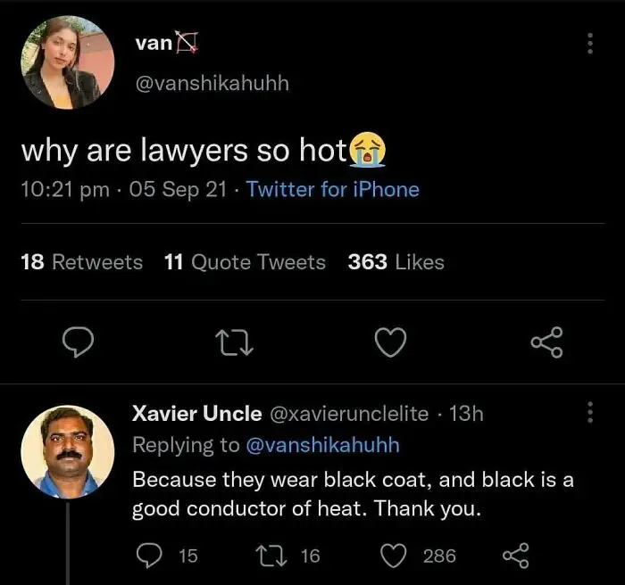Open the @xavierunclelite handle
The width and height of the screenshot is (625, 585).
pyautogui.click(x=349, y=414)
